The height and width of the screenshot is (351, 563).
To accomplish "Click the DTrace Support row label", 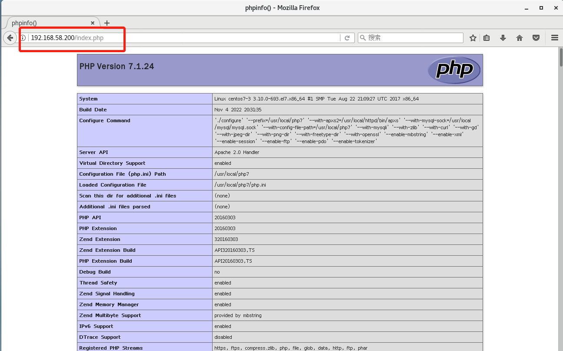I will tap(100, 337).
